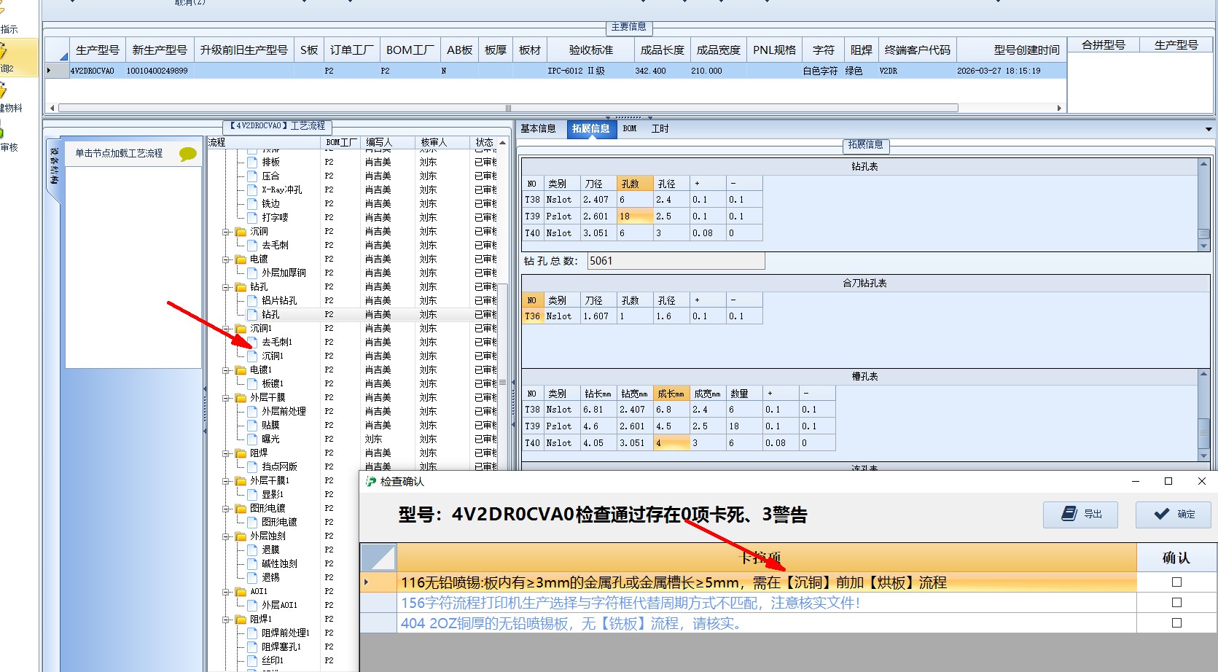Select the 钻孔 folder icon in the tree

click(241, 287)
